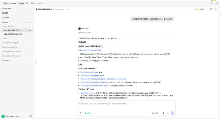Open the 编辑 menu in title bar

(x=33, y=4)
